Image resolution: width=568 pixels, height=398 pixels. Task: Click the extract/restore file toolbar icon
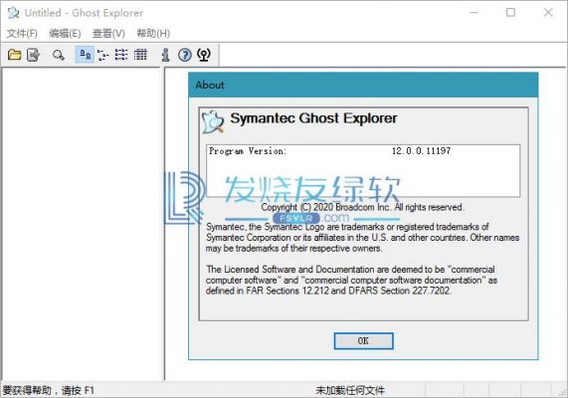[34, 55]
